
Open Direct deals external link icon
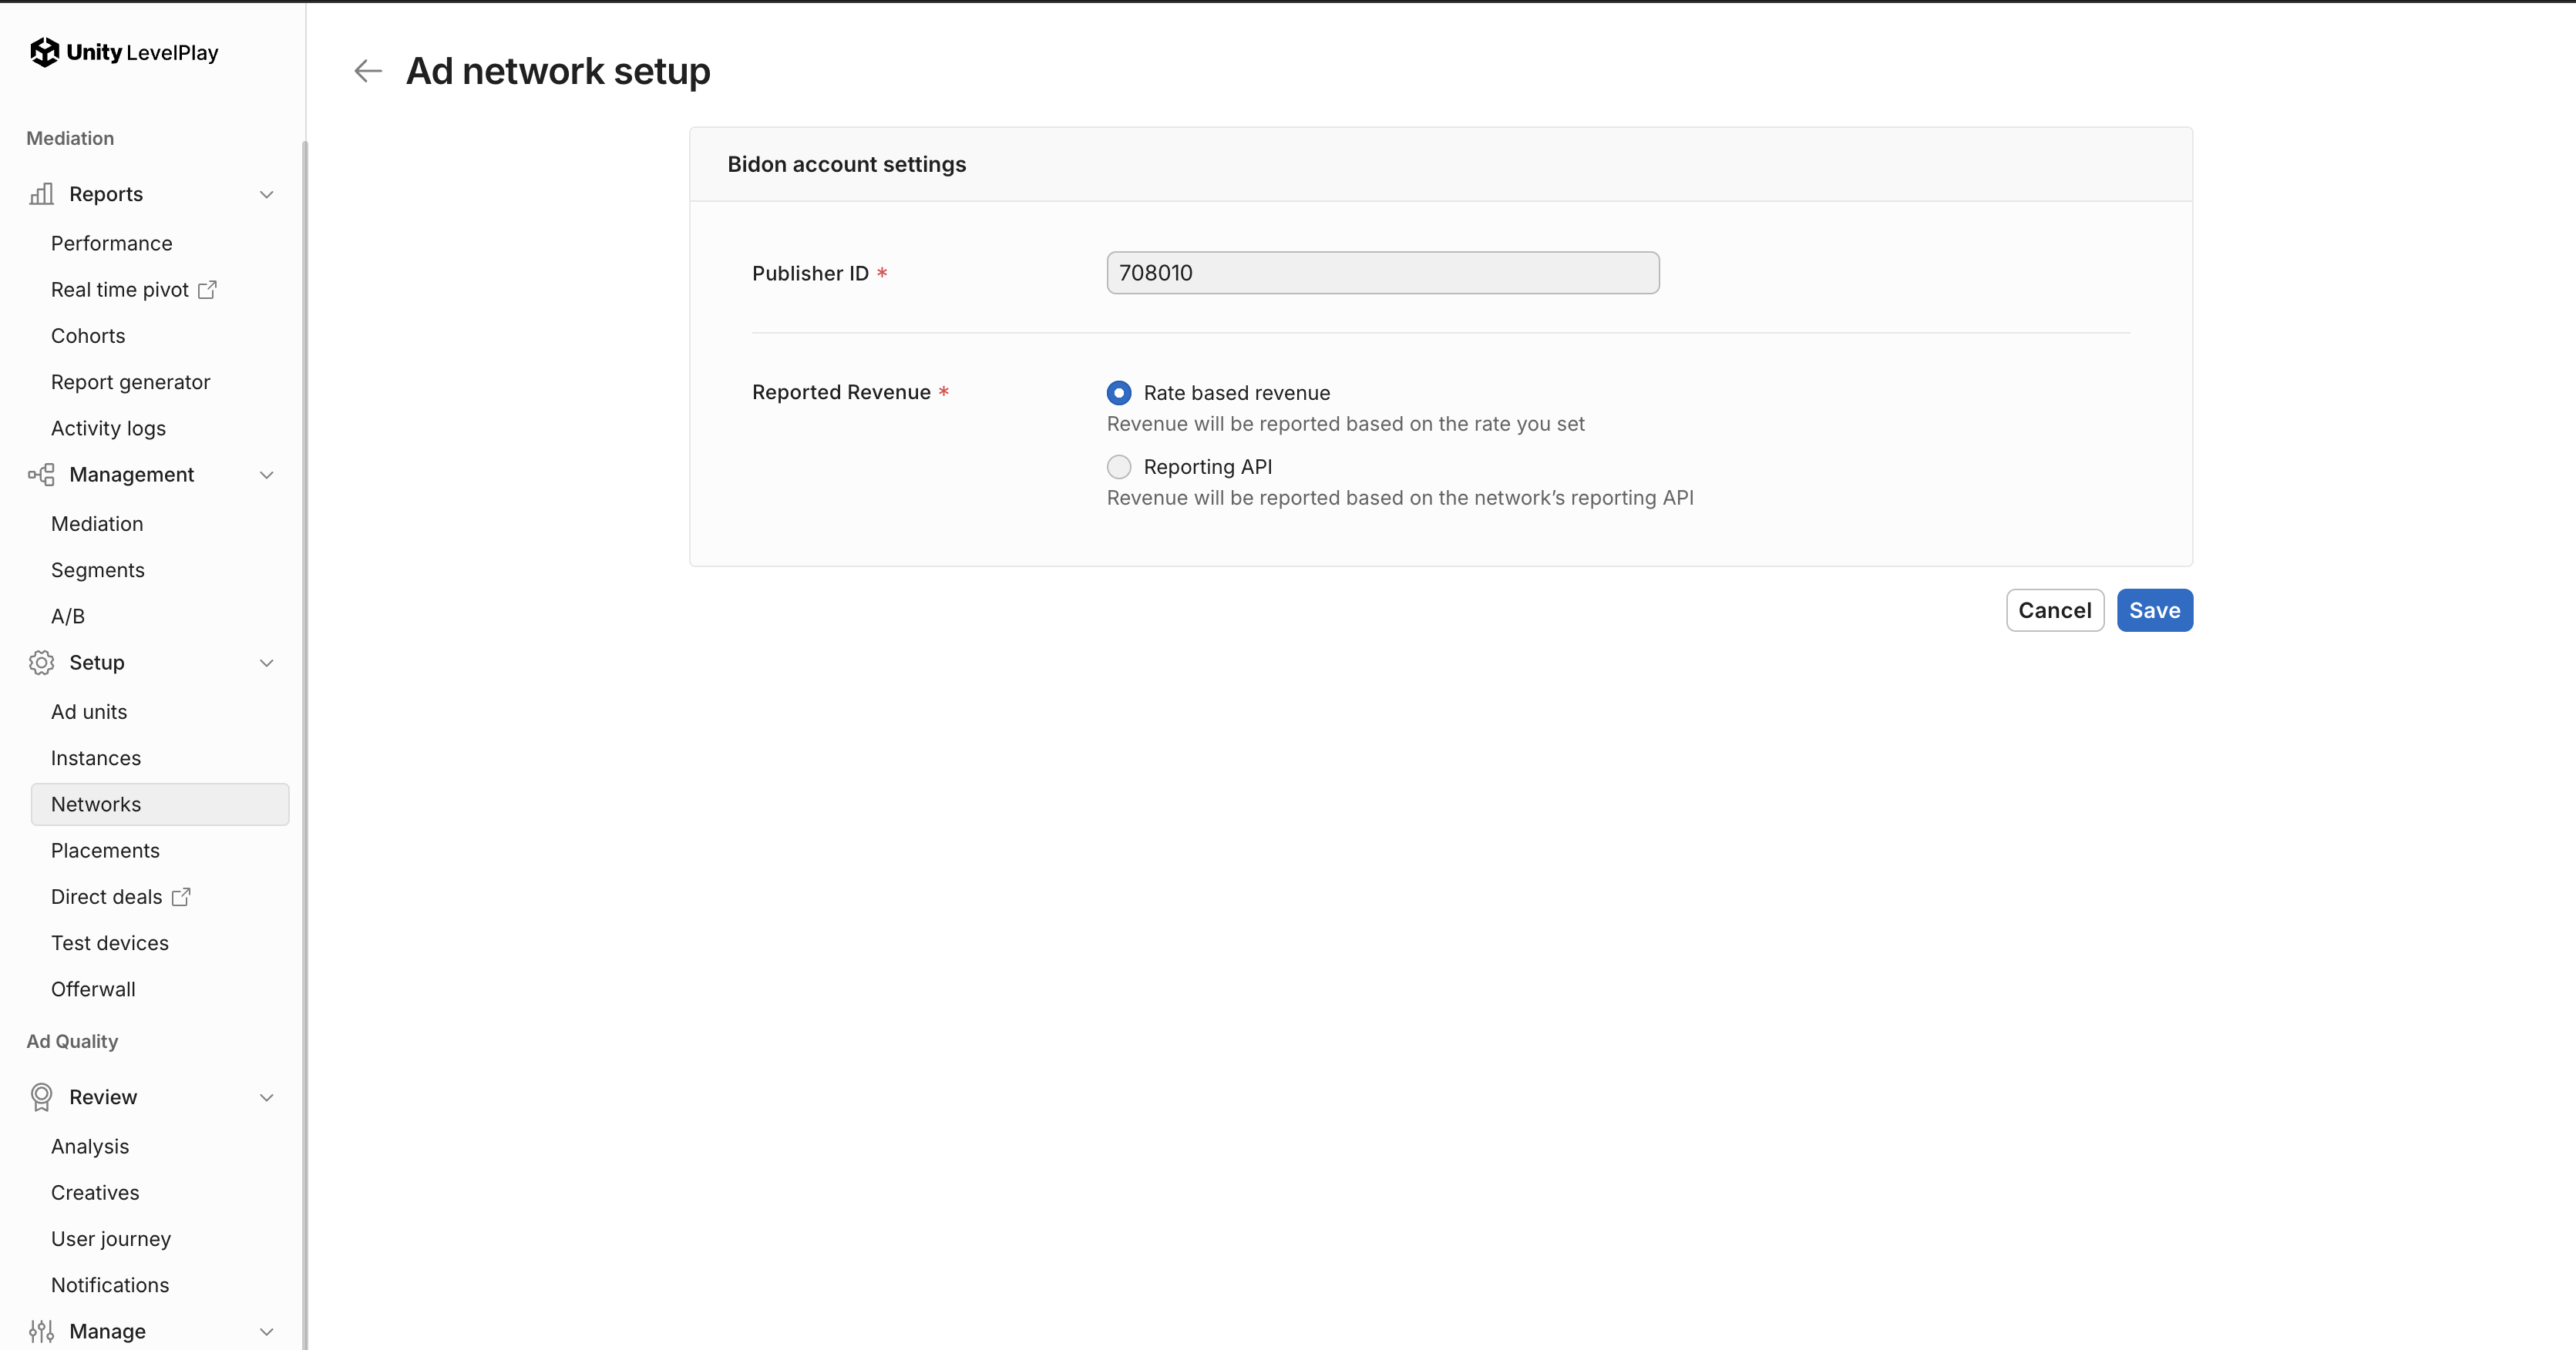click(181, 897)
